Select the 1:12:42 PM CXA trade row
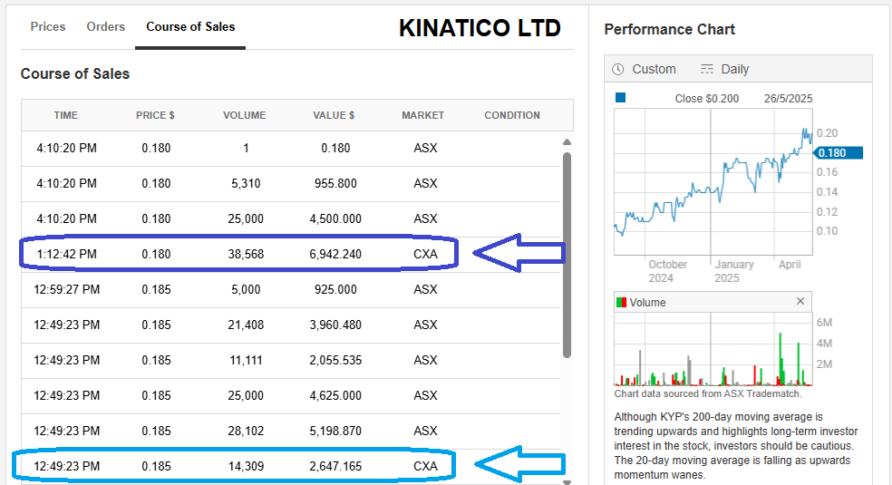 (x=245, y=254)
